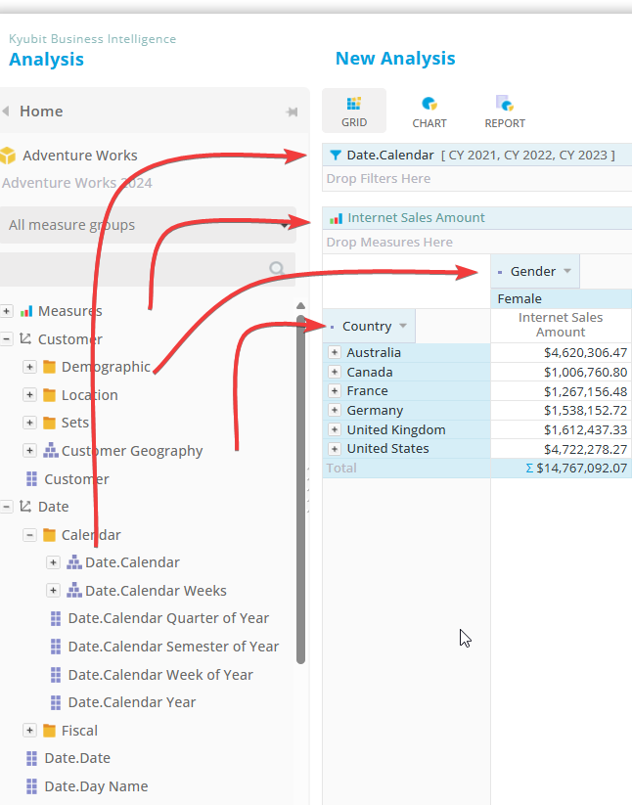Collapse the Calendar folder
632x805 pixels.
click(x=29, y=535)
